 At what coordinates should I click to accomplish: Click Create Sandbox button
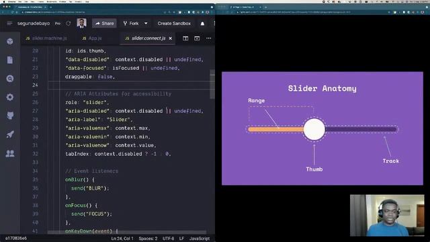pyautogui.click(x=174, y=24)
